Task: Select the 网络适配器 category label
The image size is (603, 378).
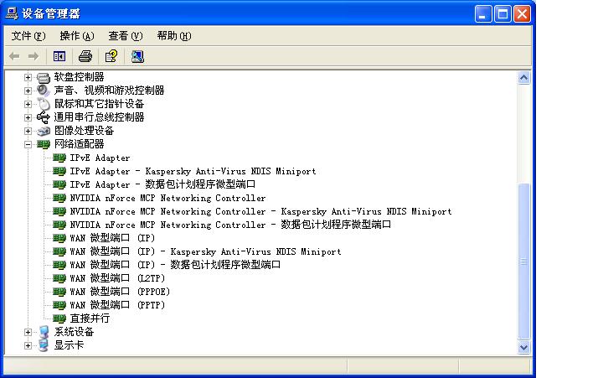Action: click(x=80, y=144)
